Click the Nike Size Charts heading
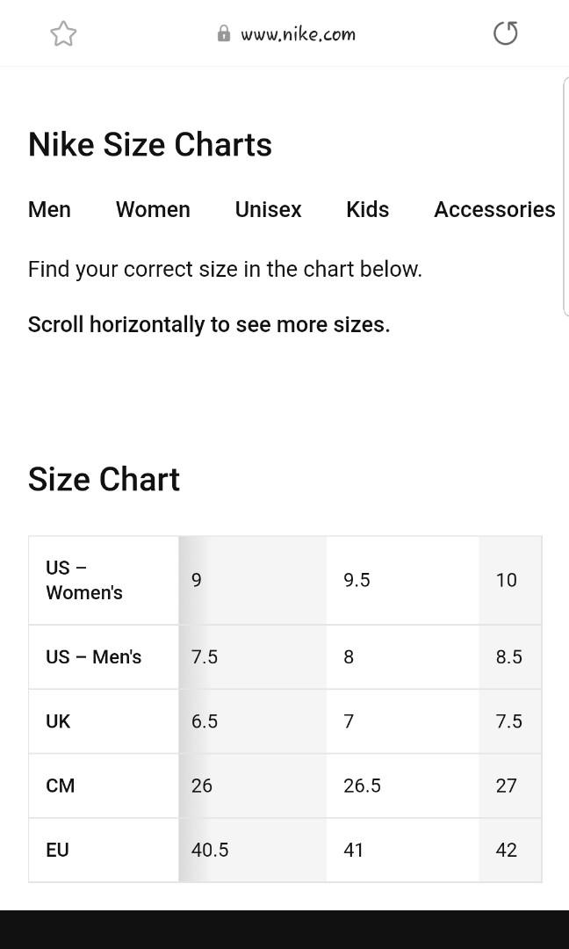This screenshot has height=949, width=569. pos(150,145)
